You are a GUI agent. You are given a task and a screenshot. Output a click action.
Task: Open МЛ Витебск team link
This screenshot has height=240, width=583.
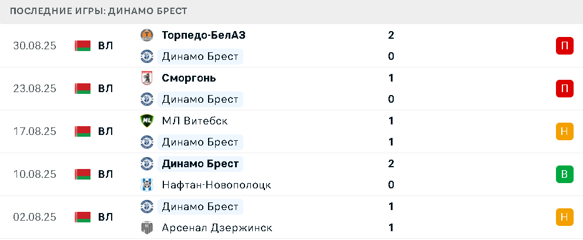(x=195, y=121)
